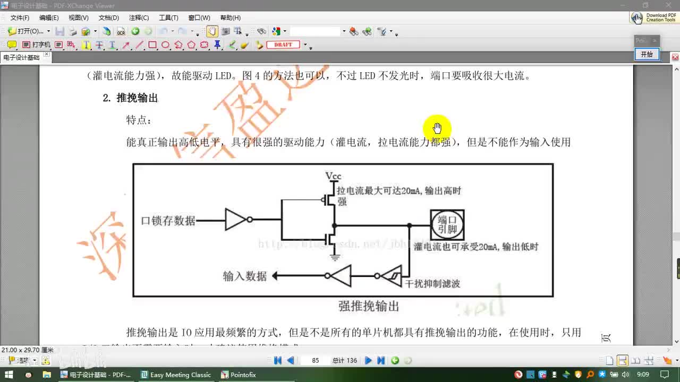
Task: Select the Sticky Note tool
Action: (12, 45)
